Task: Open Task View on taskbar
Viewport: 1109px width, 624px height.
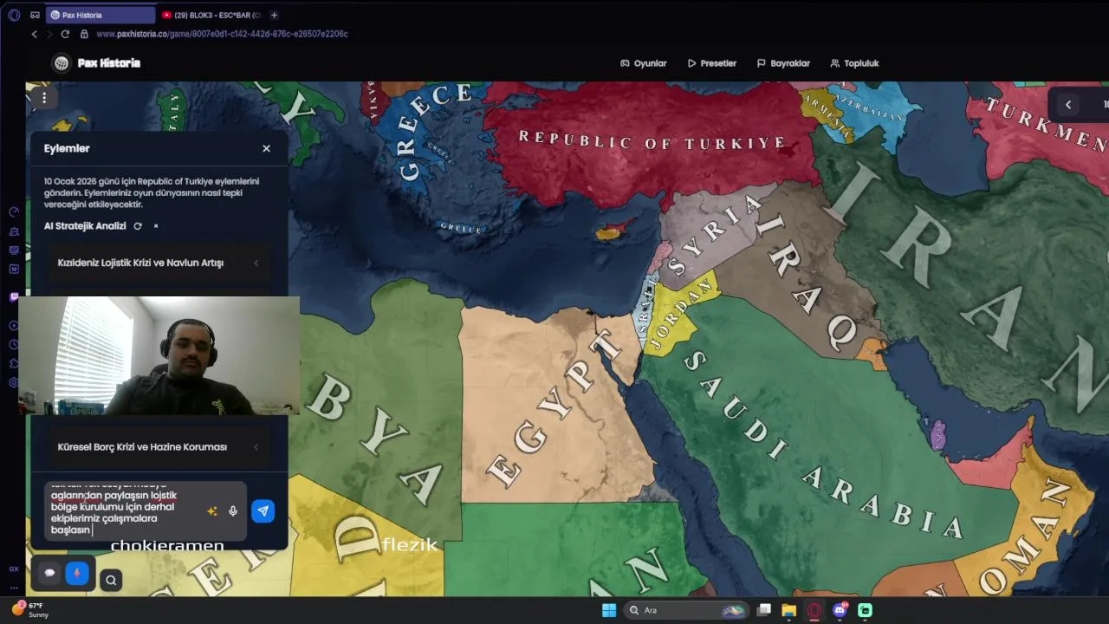Action: tap(764, 610)
